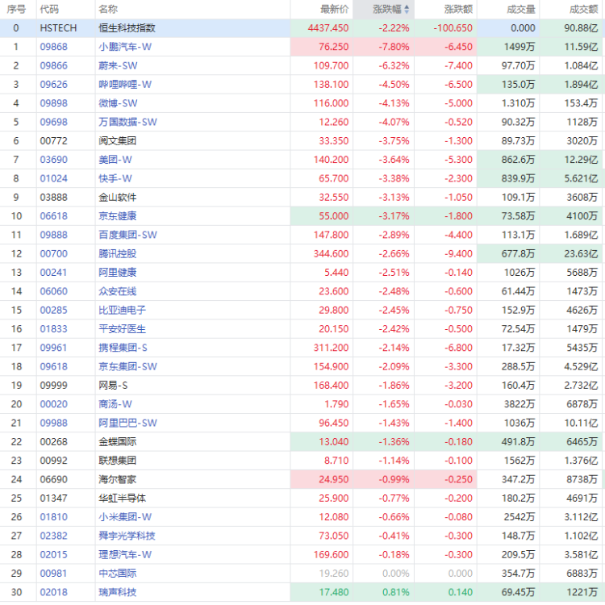Open 平安好医生 stock link
This screenshot has width=605, height=605.
coord(123,329)
